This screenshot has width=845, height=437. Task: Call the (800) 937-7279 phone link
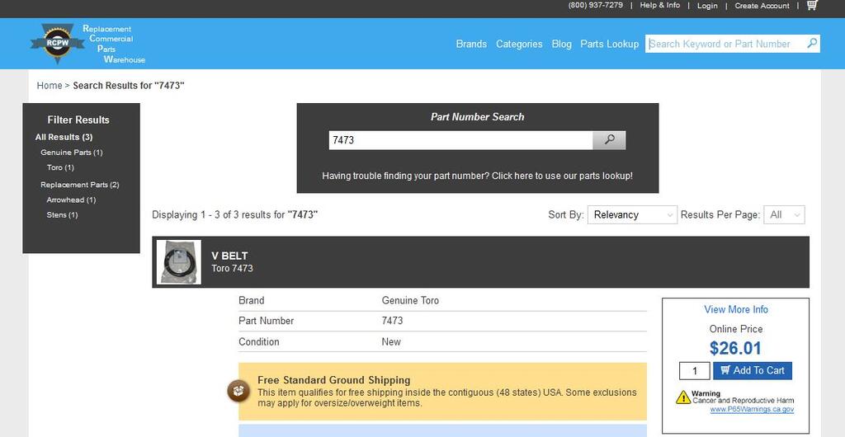596,6
